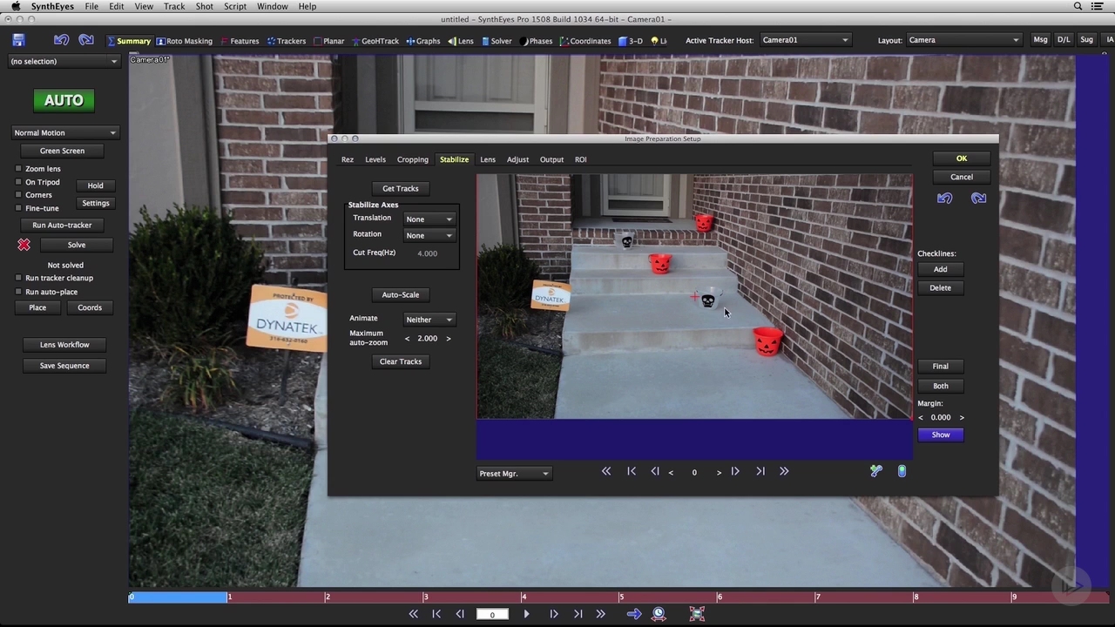Open the Roto Masking room

(184, 41)
